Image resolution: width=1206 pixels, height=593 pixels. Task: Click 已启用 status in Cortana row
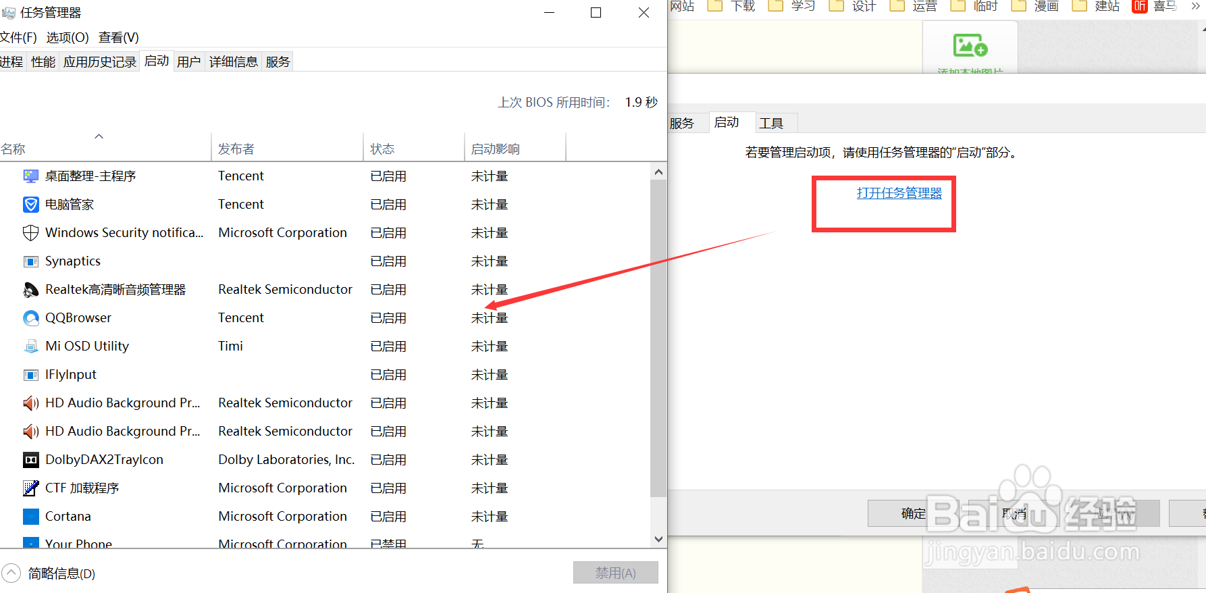(x=388, y=517)
